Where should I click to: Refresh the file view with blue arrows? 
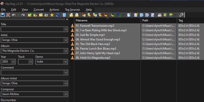(58, 15)
